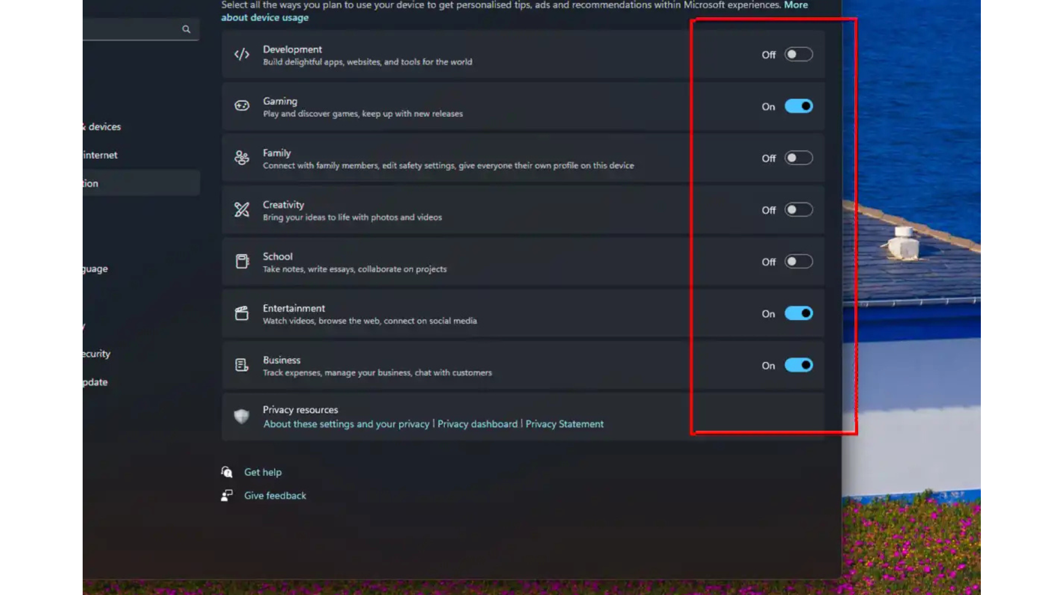Click Give feedback link

click(x=275, y=495)
